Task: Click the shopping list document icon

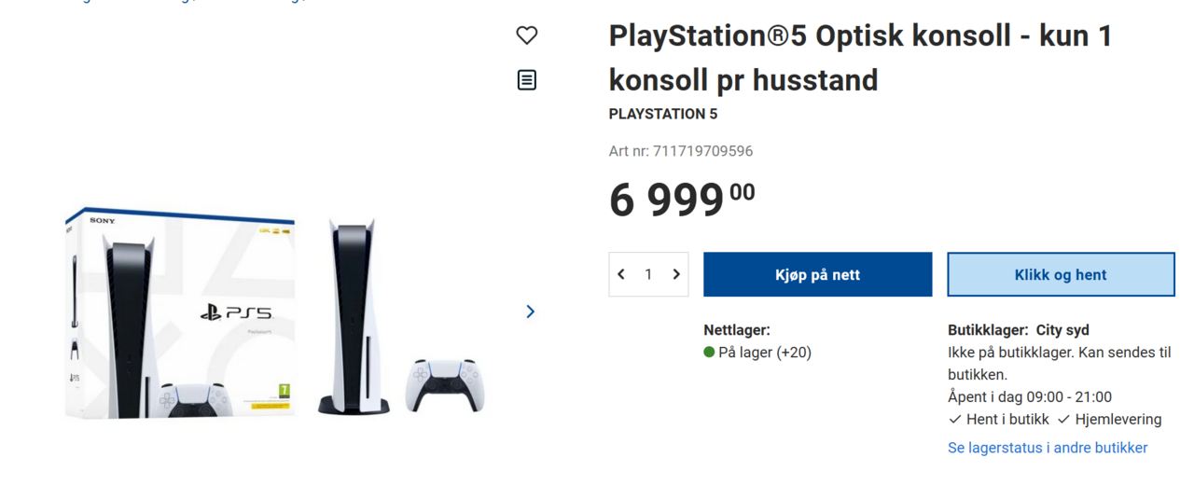Action: coord(527,80)
